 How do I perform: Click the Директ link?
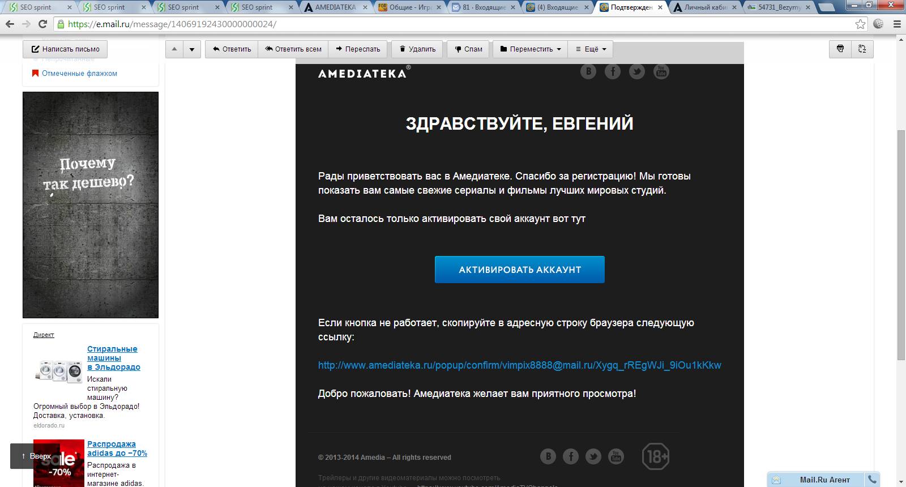pos(44,335)
